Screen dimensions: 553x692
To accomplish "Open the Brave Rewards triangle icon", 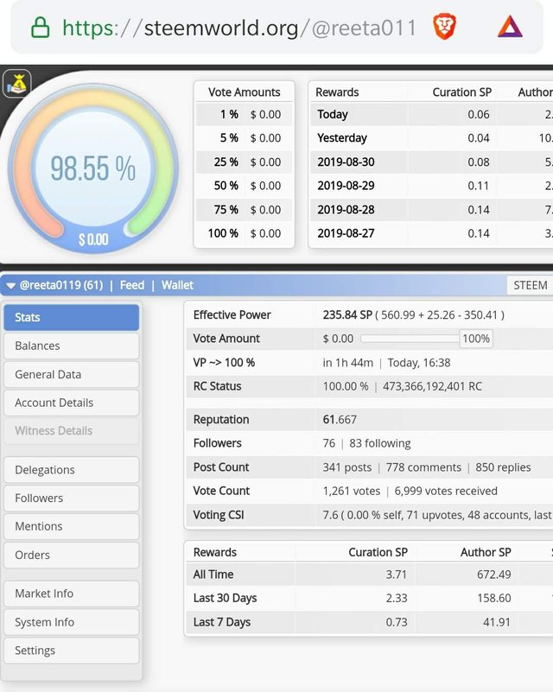I will pyautogui.click(x=510, y=27).
